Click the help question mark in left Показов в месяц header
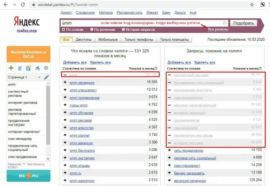This screenshot has height=186, width=270. [x=156, y=68]
